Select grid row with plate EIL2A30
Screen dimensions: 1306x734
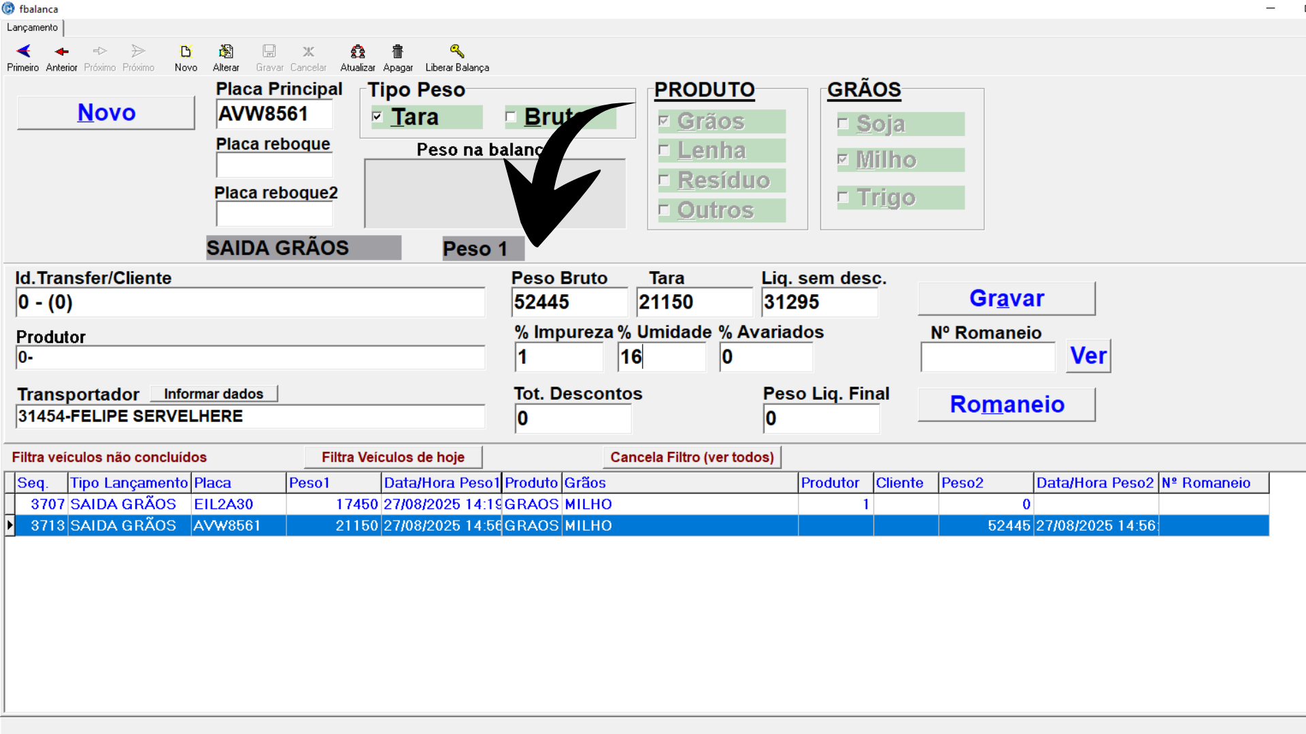tap(223, 504)
